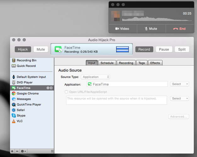Click the Application FaceTime field
The width and height of the screenshot is (197, 157).
(x=127, y=84)
